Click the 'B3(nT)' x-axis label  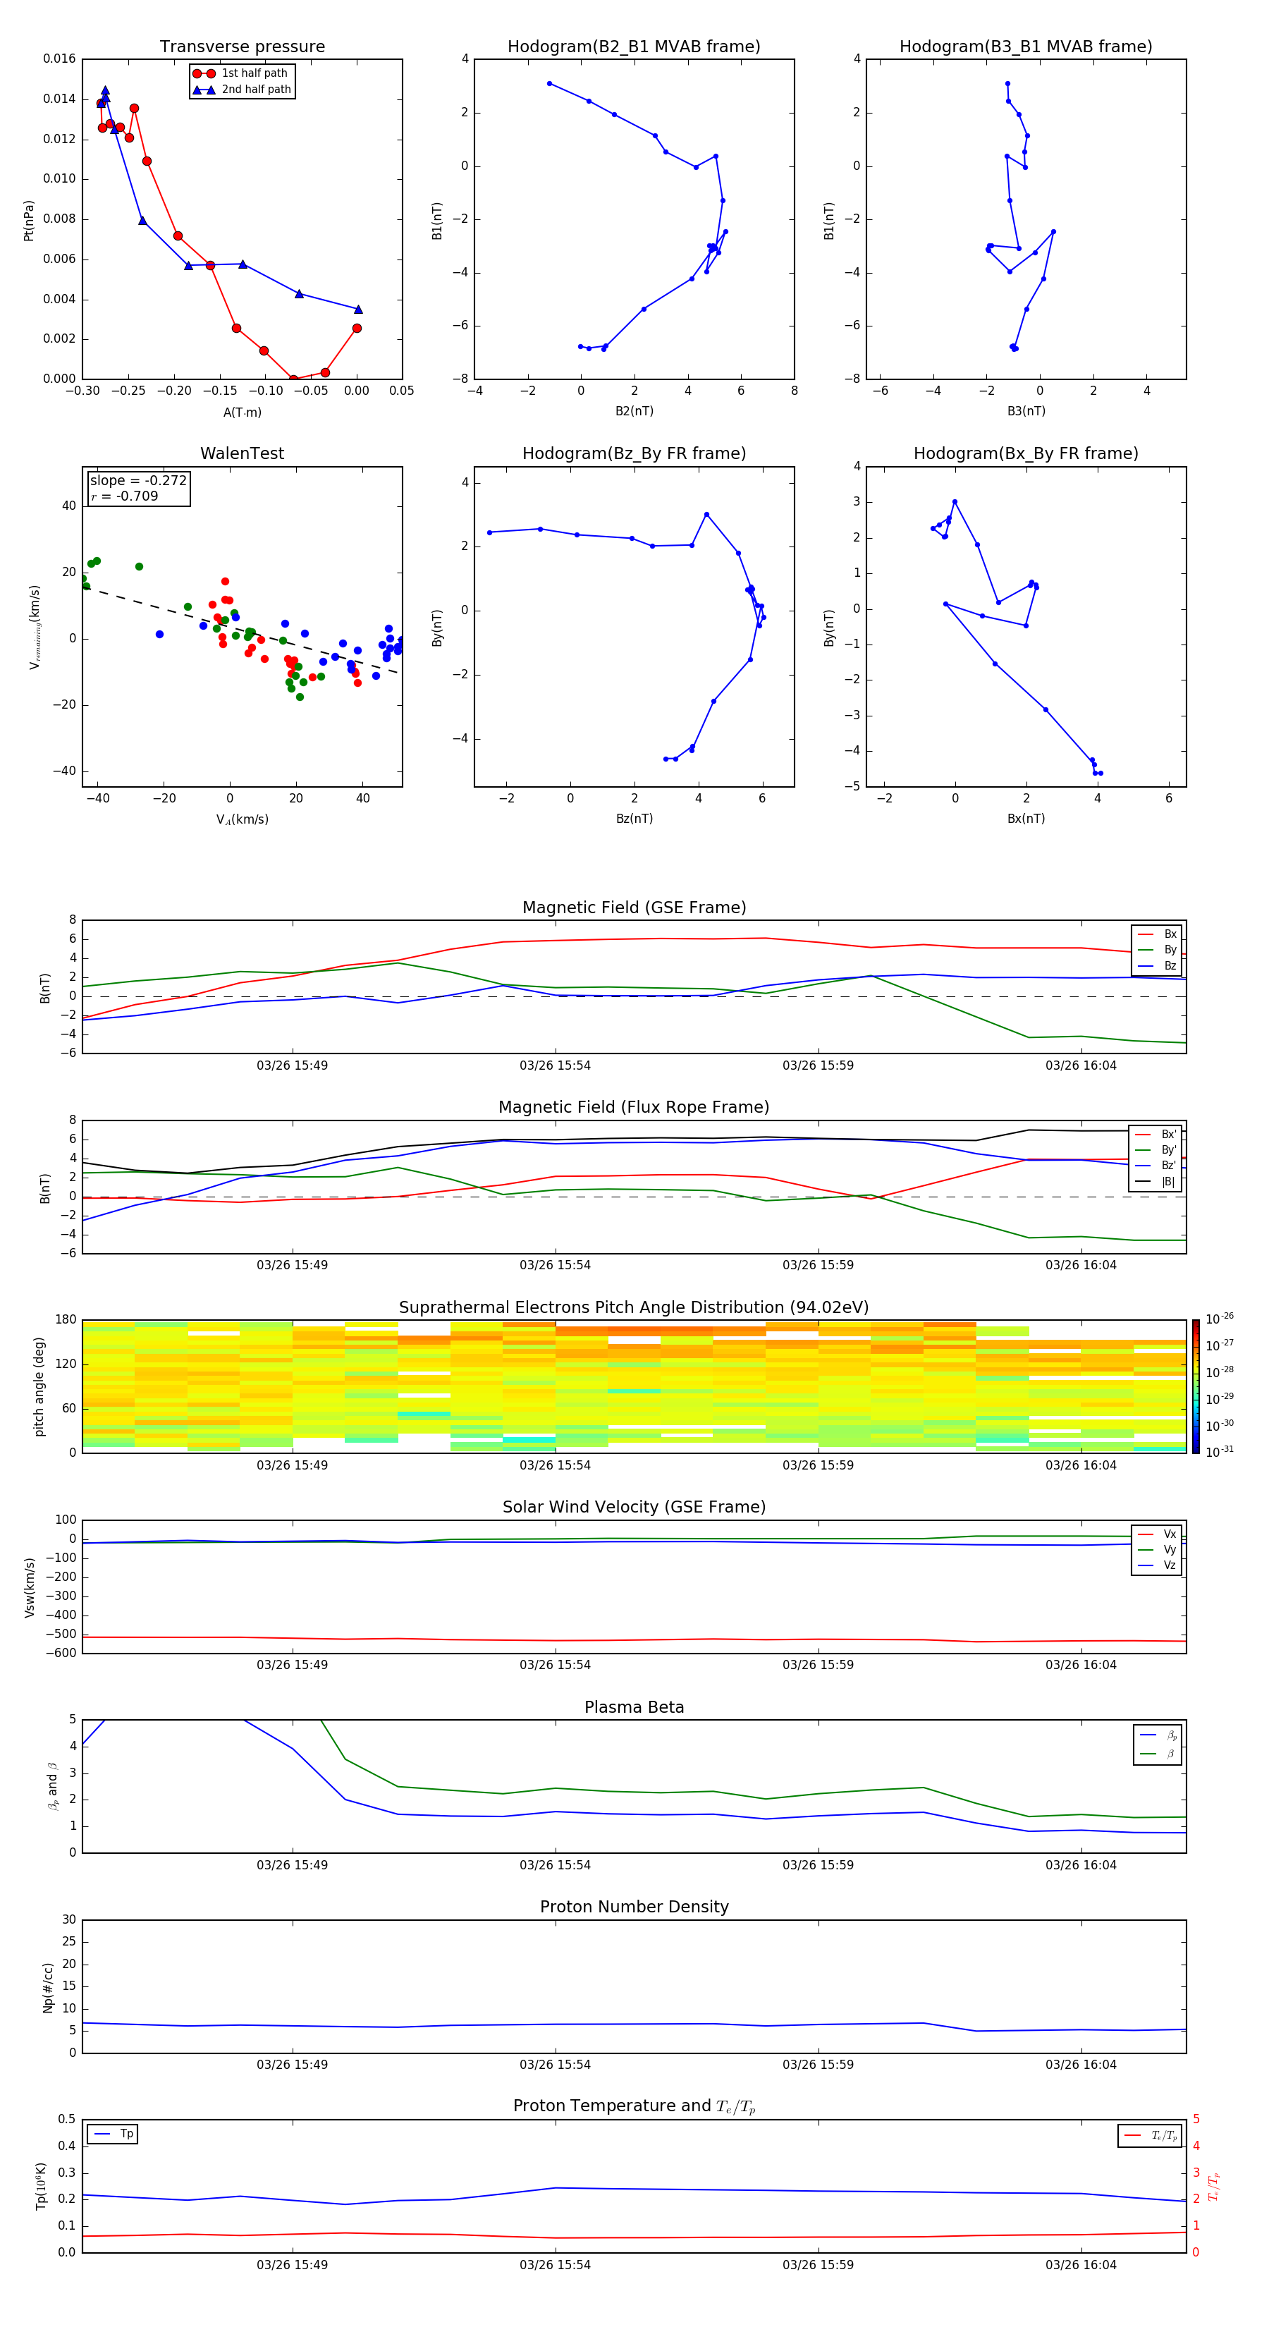(x=1026, y=411)
